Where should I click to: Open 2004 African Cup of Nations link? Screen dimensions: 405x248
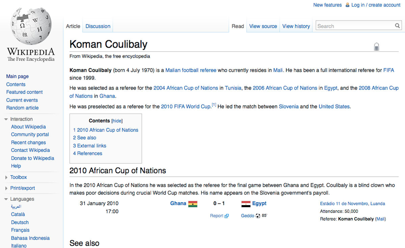186,88
